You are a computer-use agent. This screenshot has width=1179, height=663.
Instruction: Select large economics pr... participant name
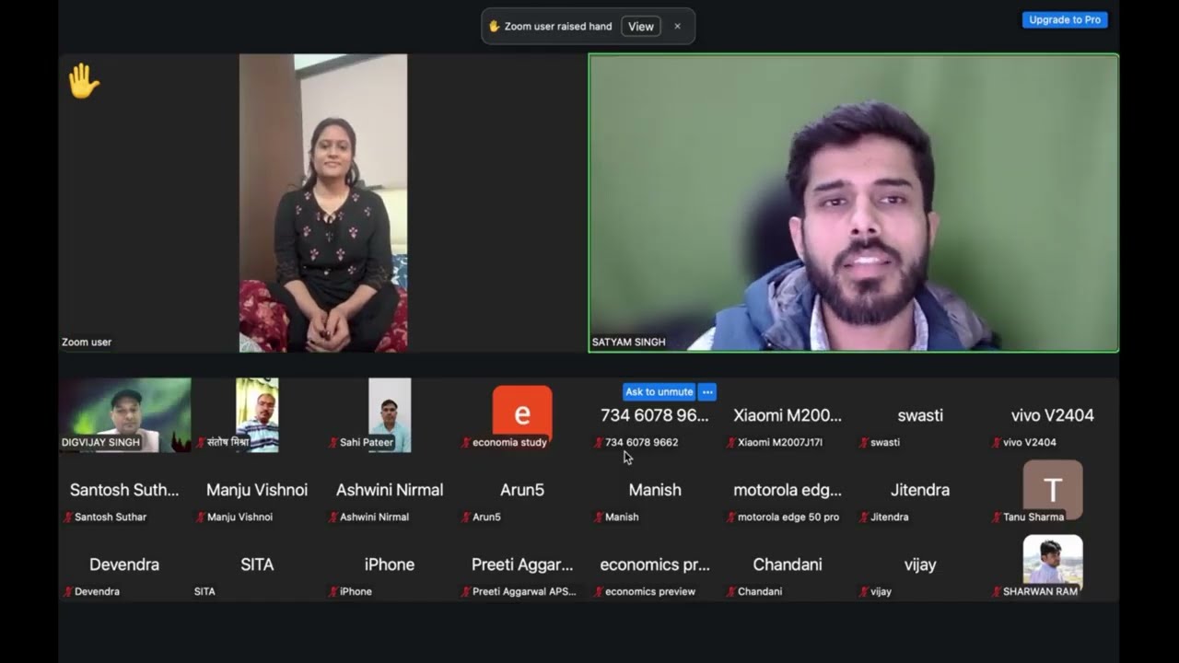(x=655, y=564)
